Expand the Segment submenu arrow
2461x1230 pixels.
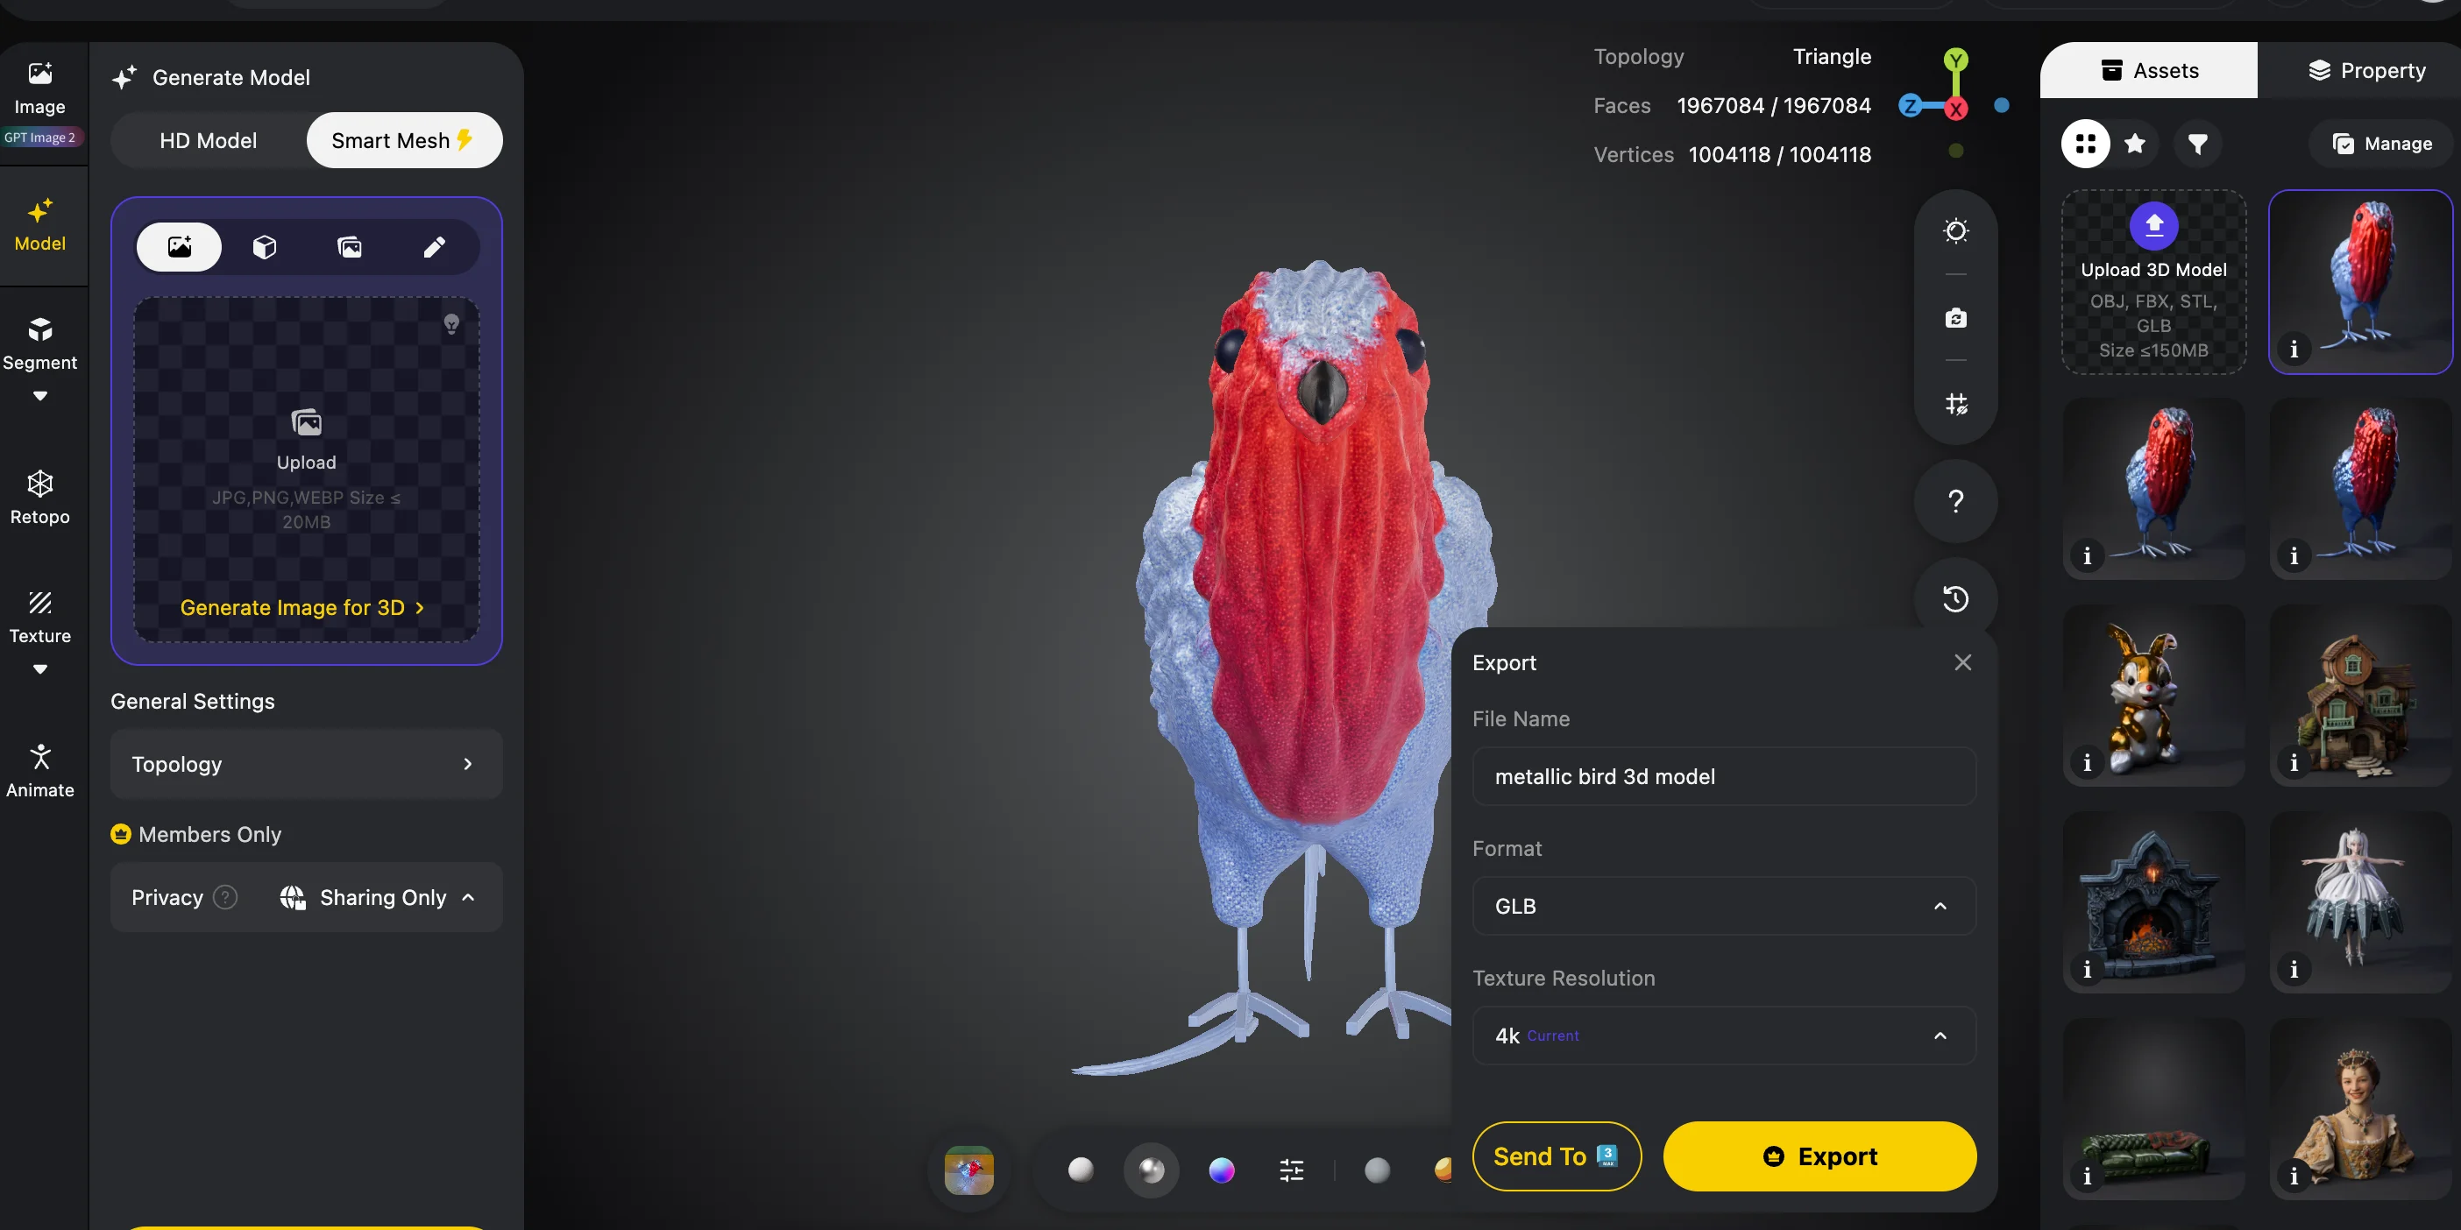pos(40,395)
